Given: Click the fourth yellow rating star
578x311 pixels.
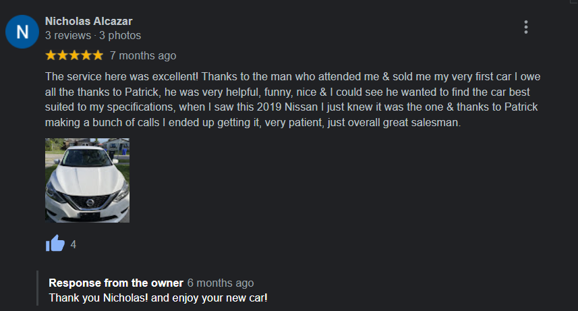Looking at the screenshot, I should (x=86, y=55).
